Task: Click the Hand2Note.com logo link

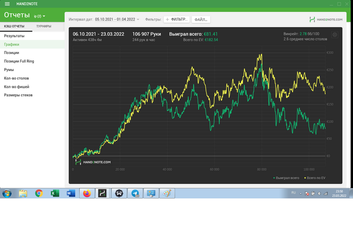Action: coord(326,20)
